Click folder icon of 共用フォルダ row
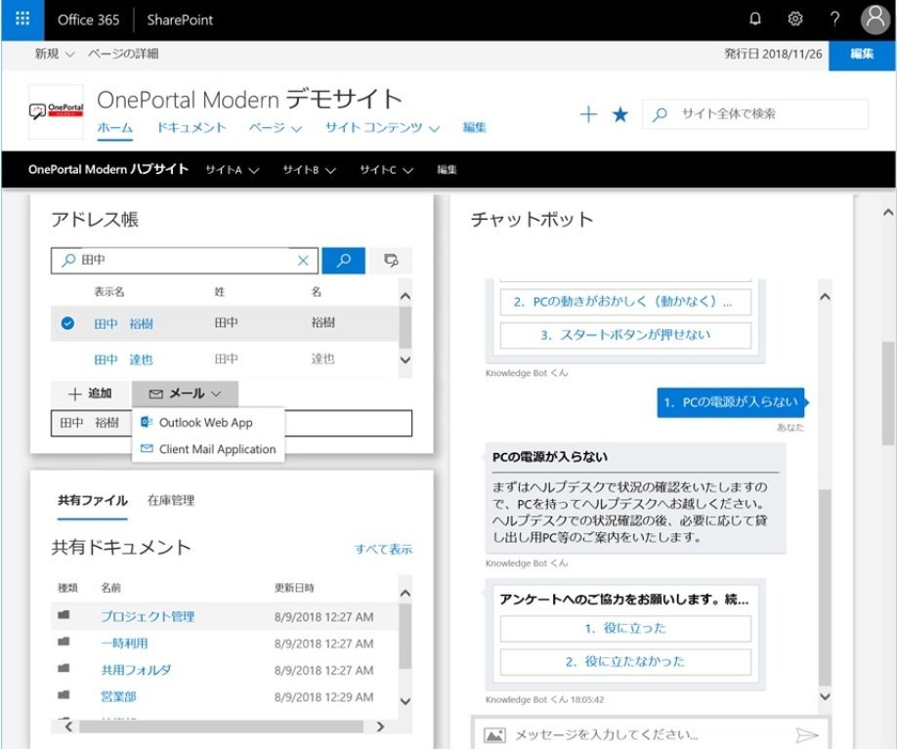Viewport: 897px width, 750px height. (64, 668)
